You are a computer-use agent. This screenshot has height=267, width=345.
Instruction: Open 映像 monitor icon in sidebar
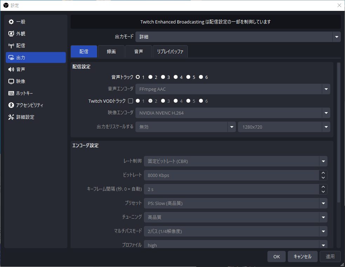(x=11, y=81)
